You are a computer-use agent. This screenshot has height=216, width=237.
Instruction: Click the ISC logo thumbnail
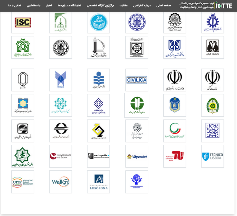click(x=23, y=22)
